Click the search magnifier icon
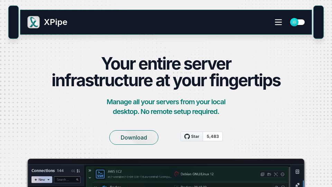Image resolution: width=332 pixels, height=187 pixels. [x=77, y=180]
